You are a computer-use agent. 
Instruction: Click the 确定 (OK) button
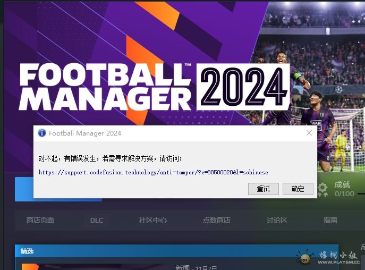[x=298, y=189]
